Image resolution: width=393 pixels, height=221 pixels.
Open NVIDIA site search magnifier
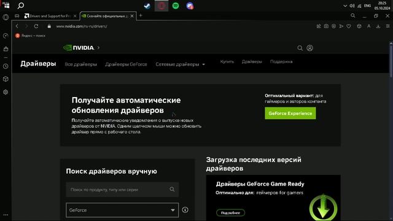[300, 48]
